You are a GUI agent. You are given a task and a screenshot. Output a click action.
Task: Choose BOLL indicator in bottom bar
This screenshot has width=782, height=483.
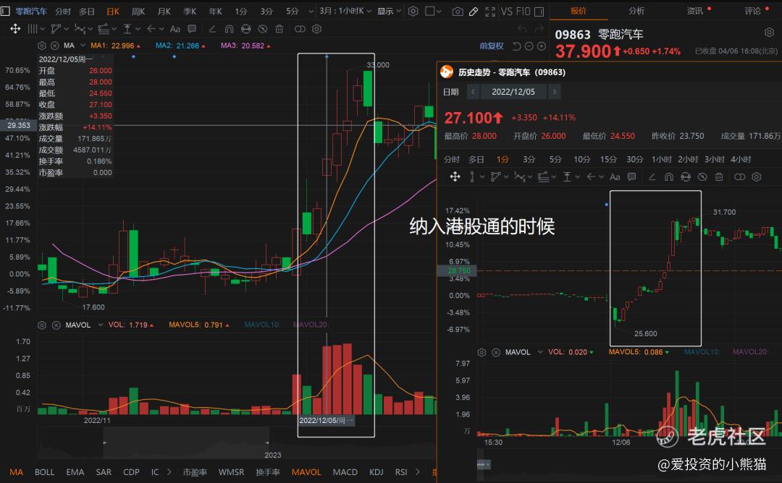(x=44, y=472)
